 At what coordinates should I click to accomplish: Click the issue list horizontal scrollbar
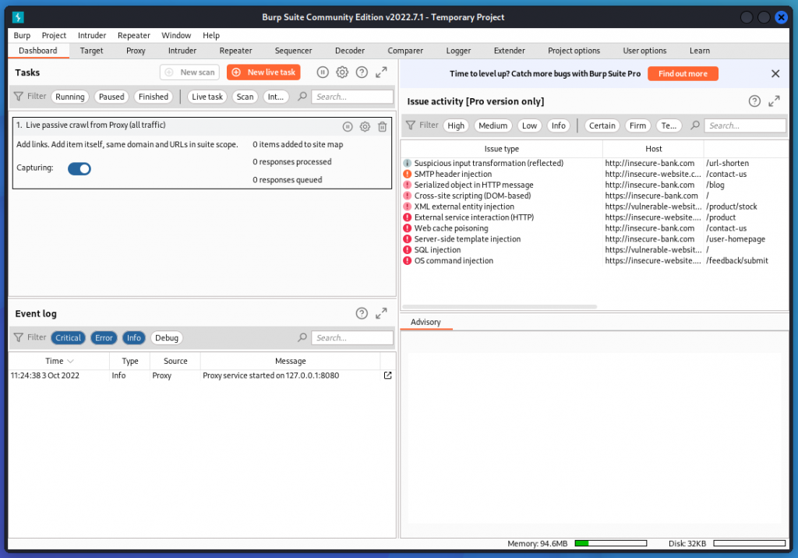[500, 307]
